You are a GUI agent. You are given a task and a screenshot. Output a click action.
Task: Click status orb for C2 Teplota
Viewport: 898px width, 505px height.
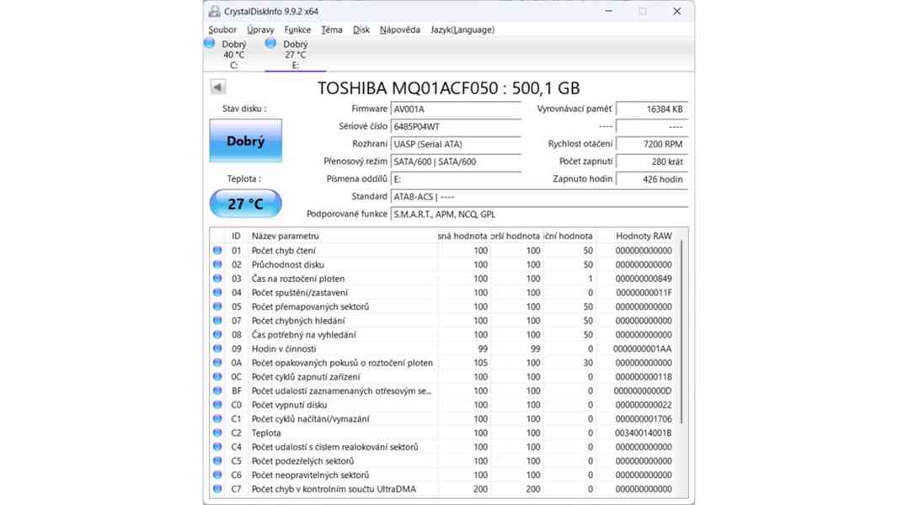pos(217,433)
